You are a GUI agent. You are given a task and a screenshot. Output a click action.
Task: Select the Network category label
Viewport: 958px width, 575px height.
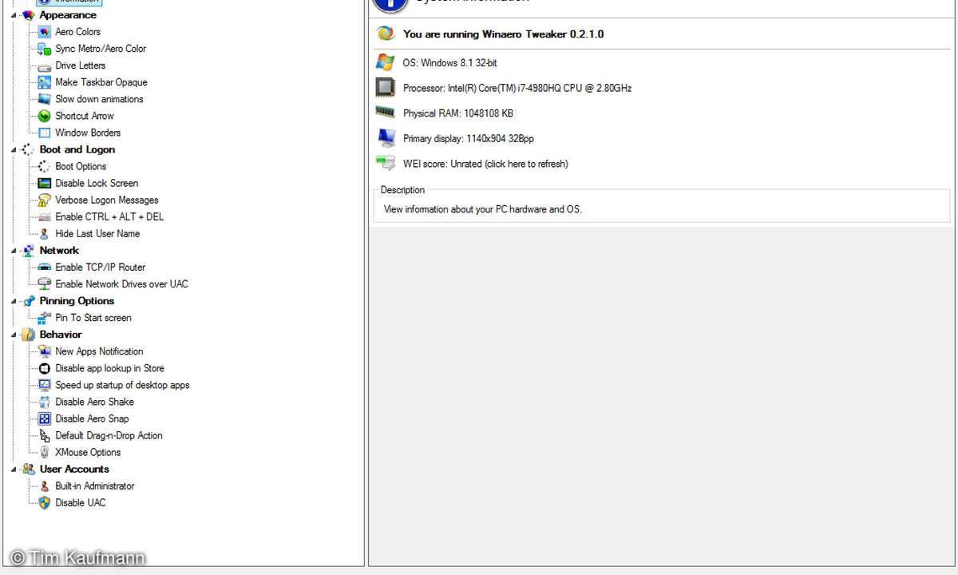tap(59, 250)
